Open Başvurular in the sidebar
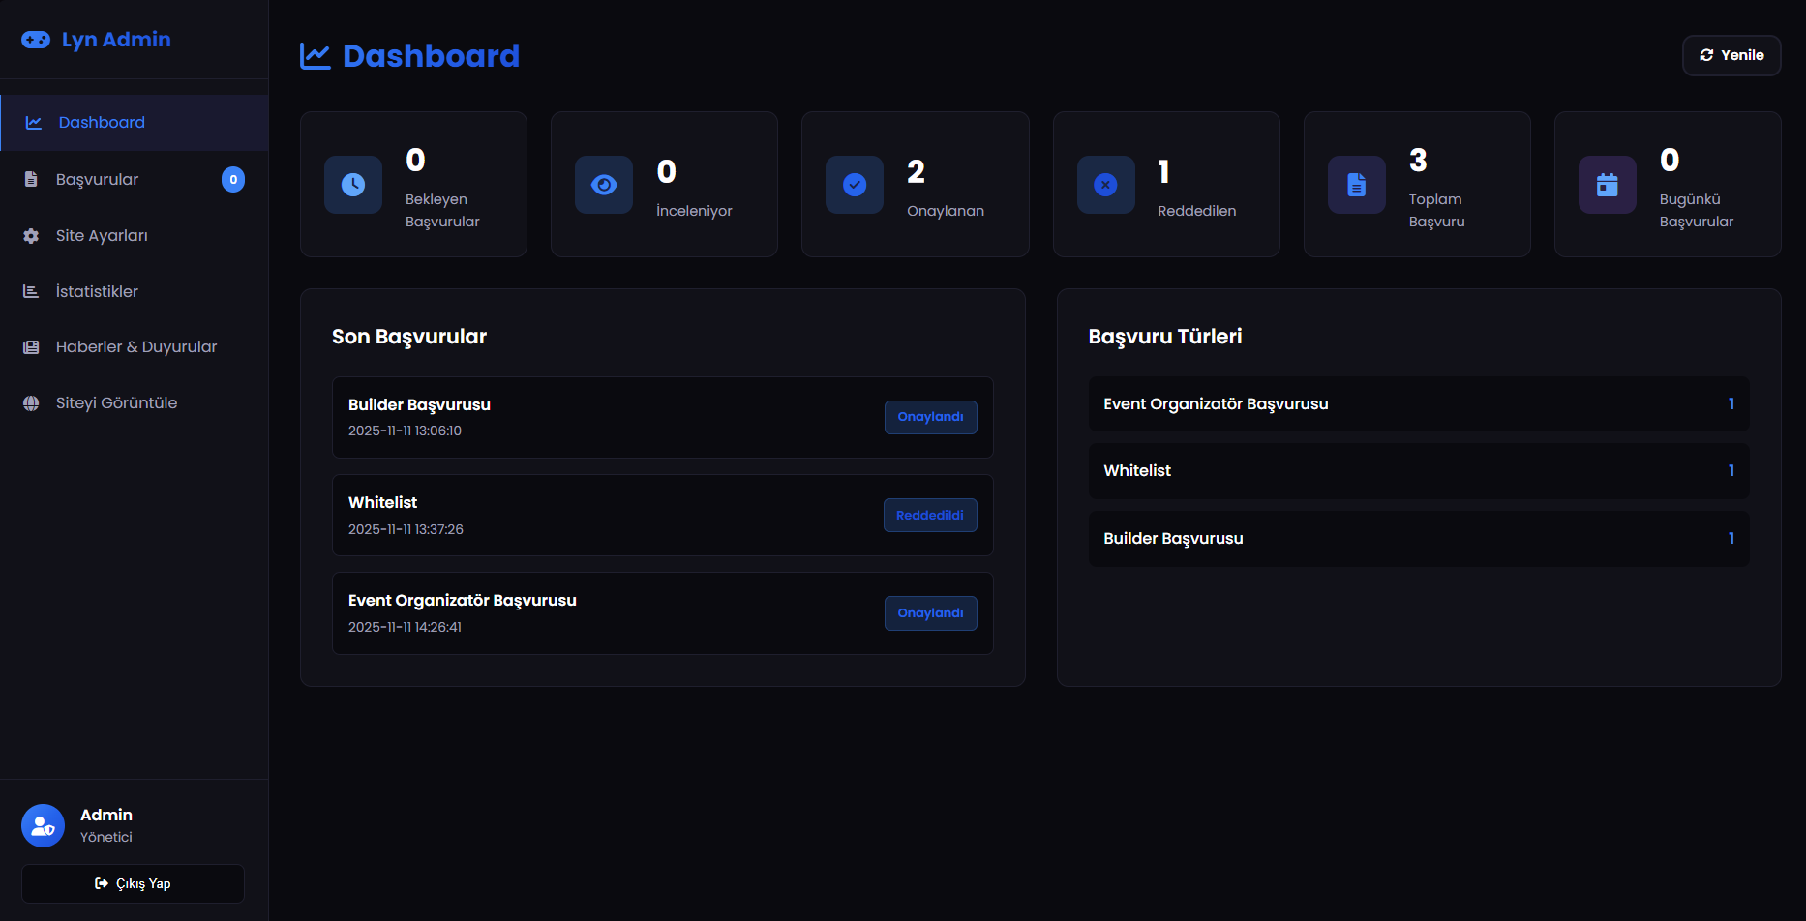This screenshot has height=921, width=1806. [x=97, y=180]
